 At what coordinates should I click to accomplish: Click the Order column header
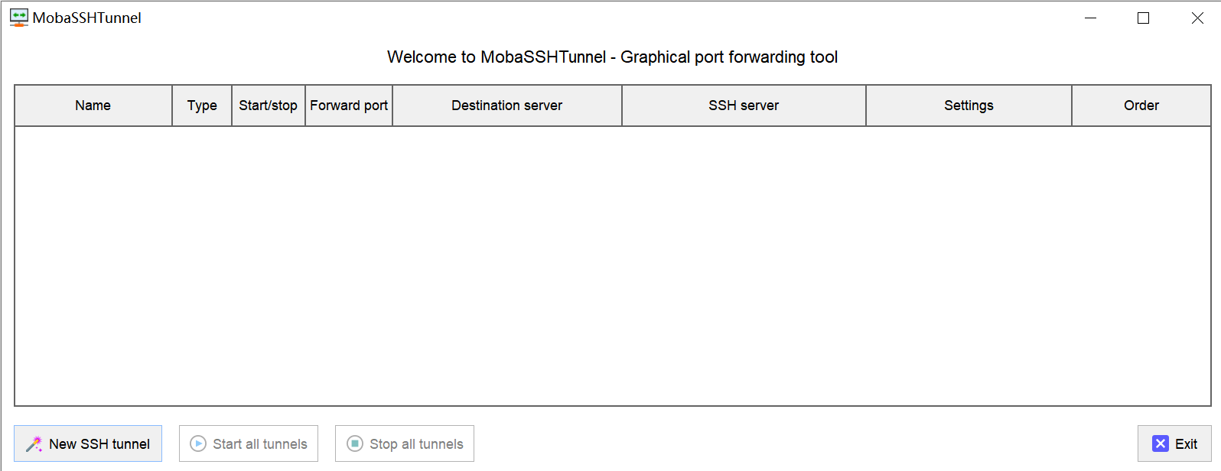(x=1141, y=106)
